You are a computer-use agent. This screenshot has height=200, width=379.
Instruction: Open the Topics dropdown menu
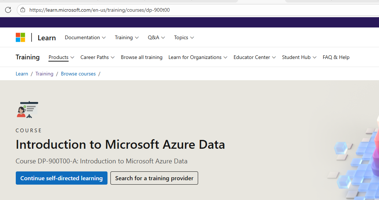tap(184, 37)
